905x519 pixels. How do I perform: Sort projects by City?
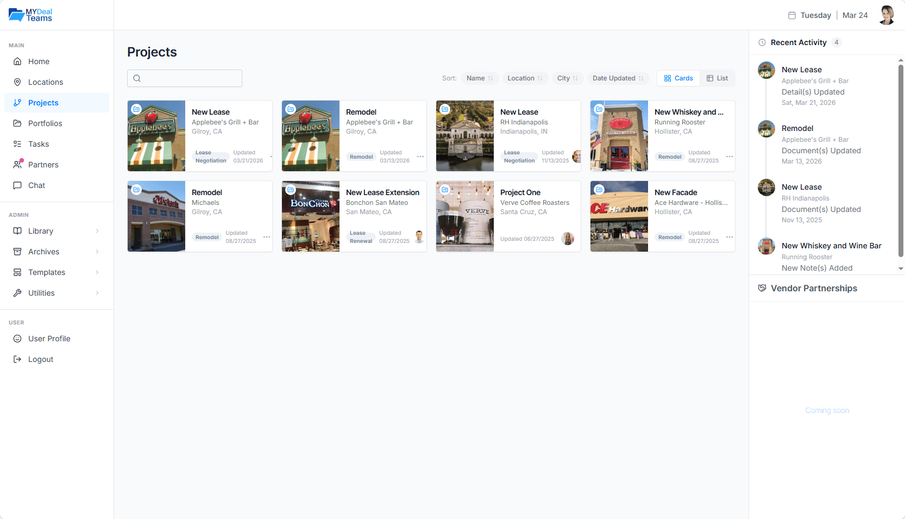[568, 78]
